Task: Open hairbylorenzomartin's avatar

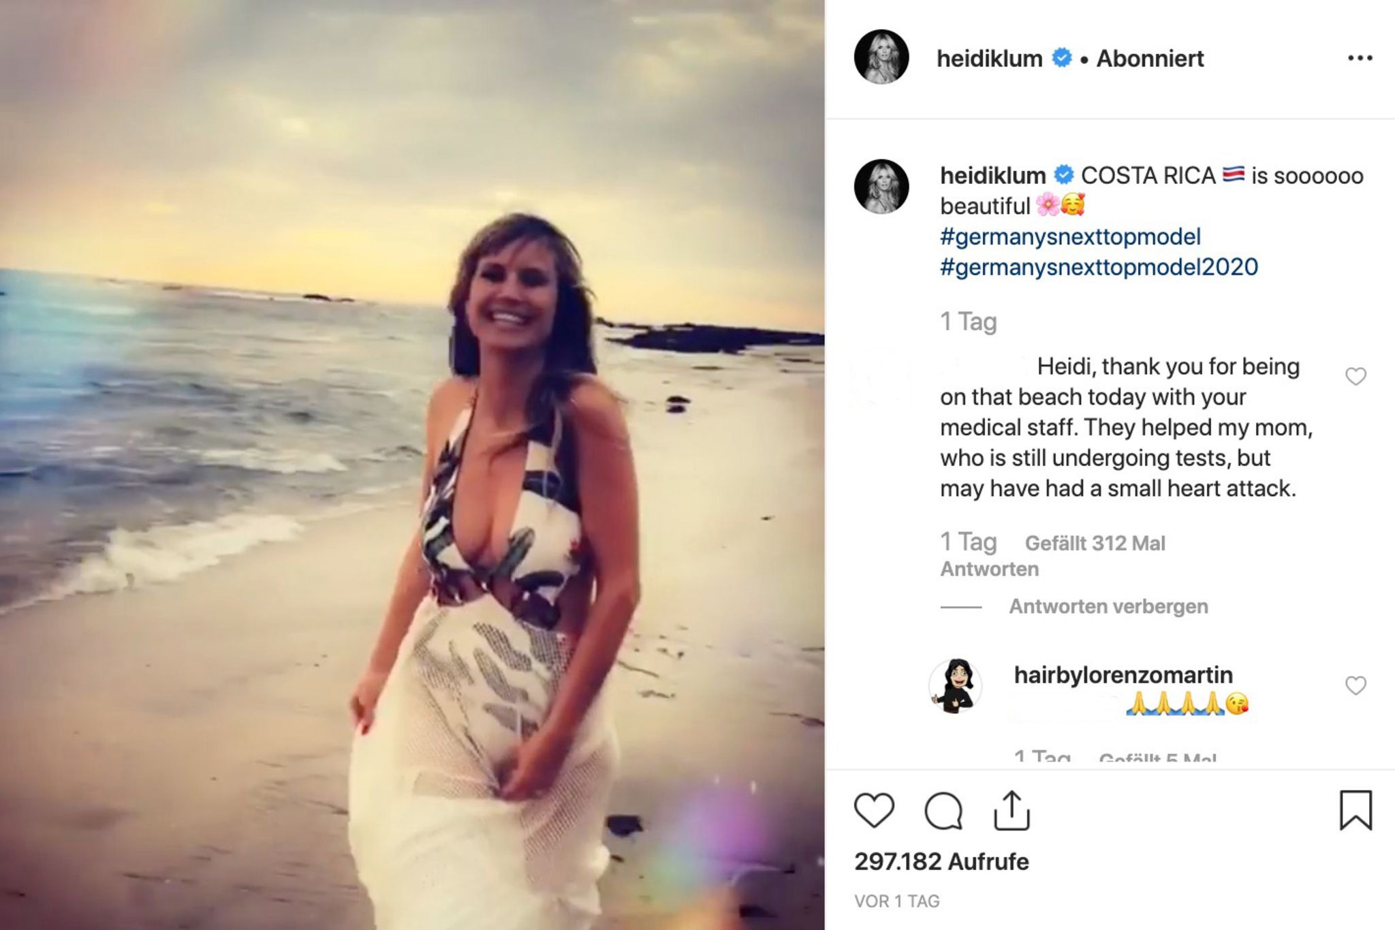Action: click(955, 685)
